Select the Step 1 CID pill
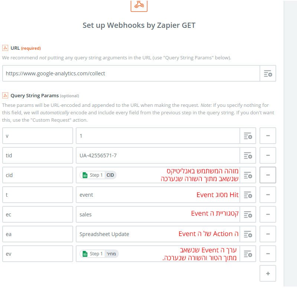 pos(98,175)
